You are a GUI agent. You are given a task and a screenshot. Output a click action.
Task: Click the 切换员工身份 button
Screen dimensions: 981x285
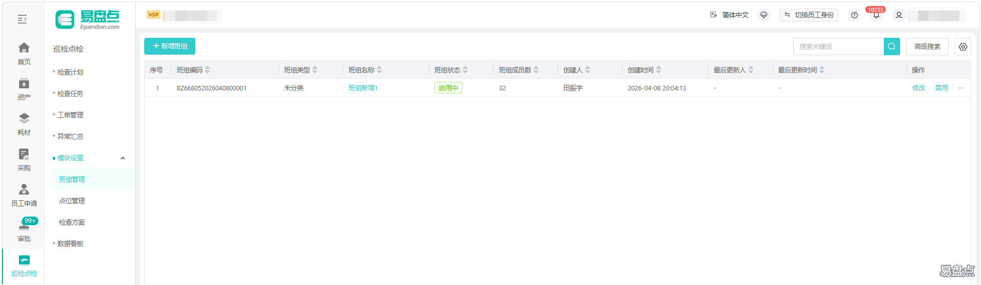(809, 15)
